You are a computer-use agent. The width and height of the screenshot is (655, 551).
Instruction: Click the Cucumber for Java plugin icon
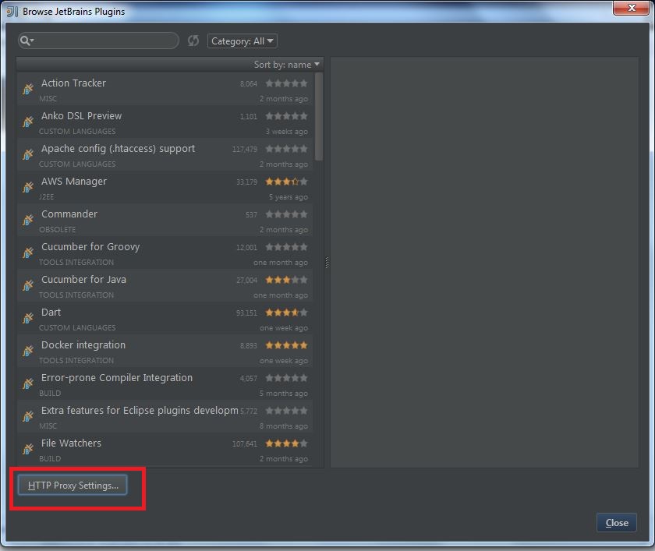click(28, 285)
